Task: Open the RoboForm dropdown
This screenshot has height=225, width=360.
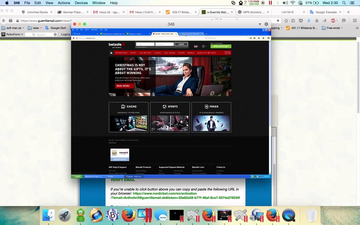Action: 12,34
